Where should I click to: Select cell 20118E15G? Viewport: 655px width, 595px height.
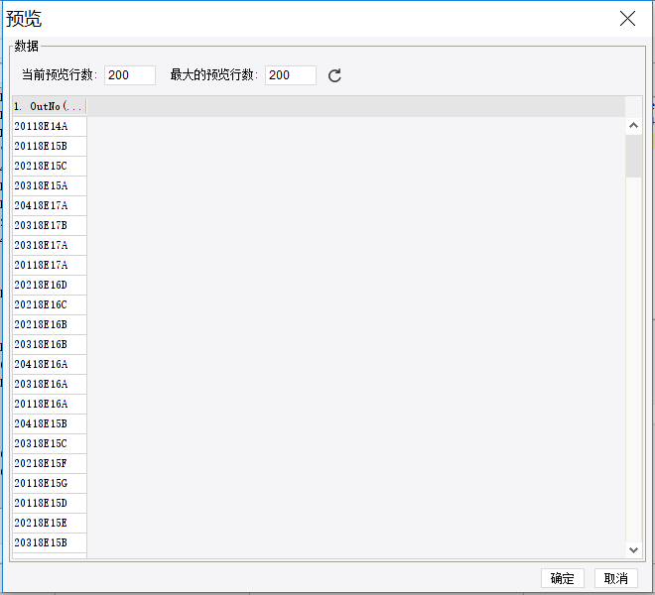[50, 483]
